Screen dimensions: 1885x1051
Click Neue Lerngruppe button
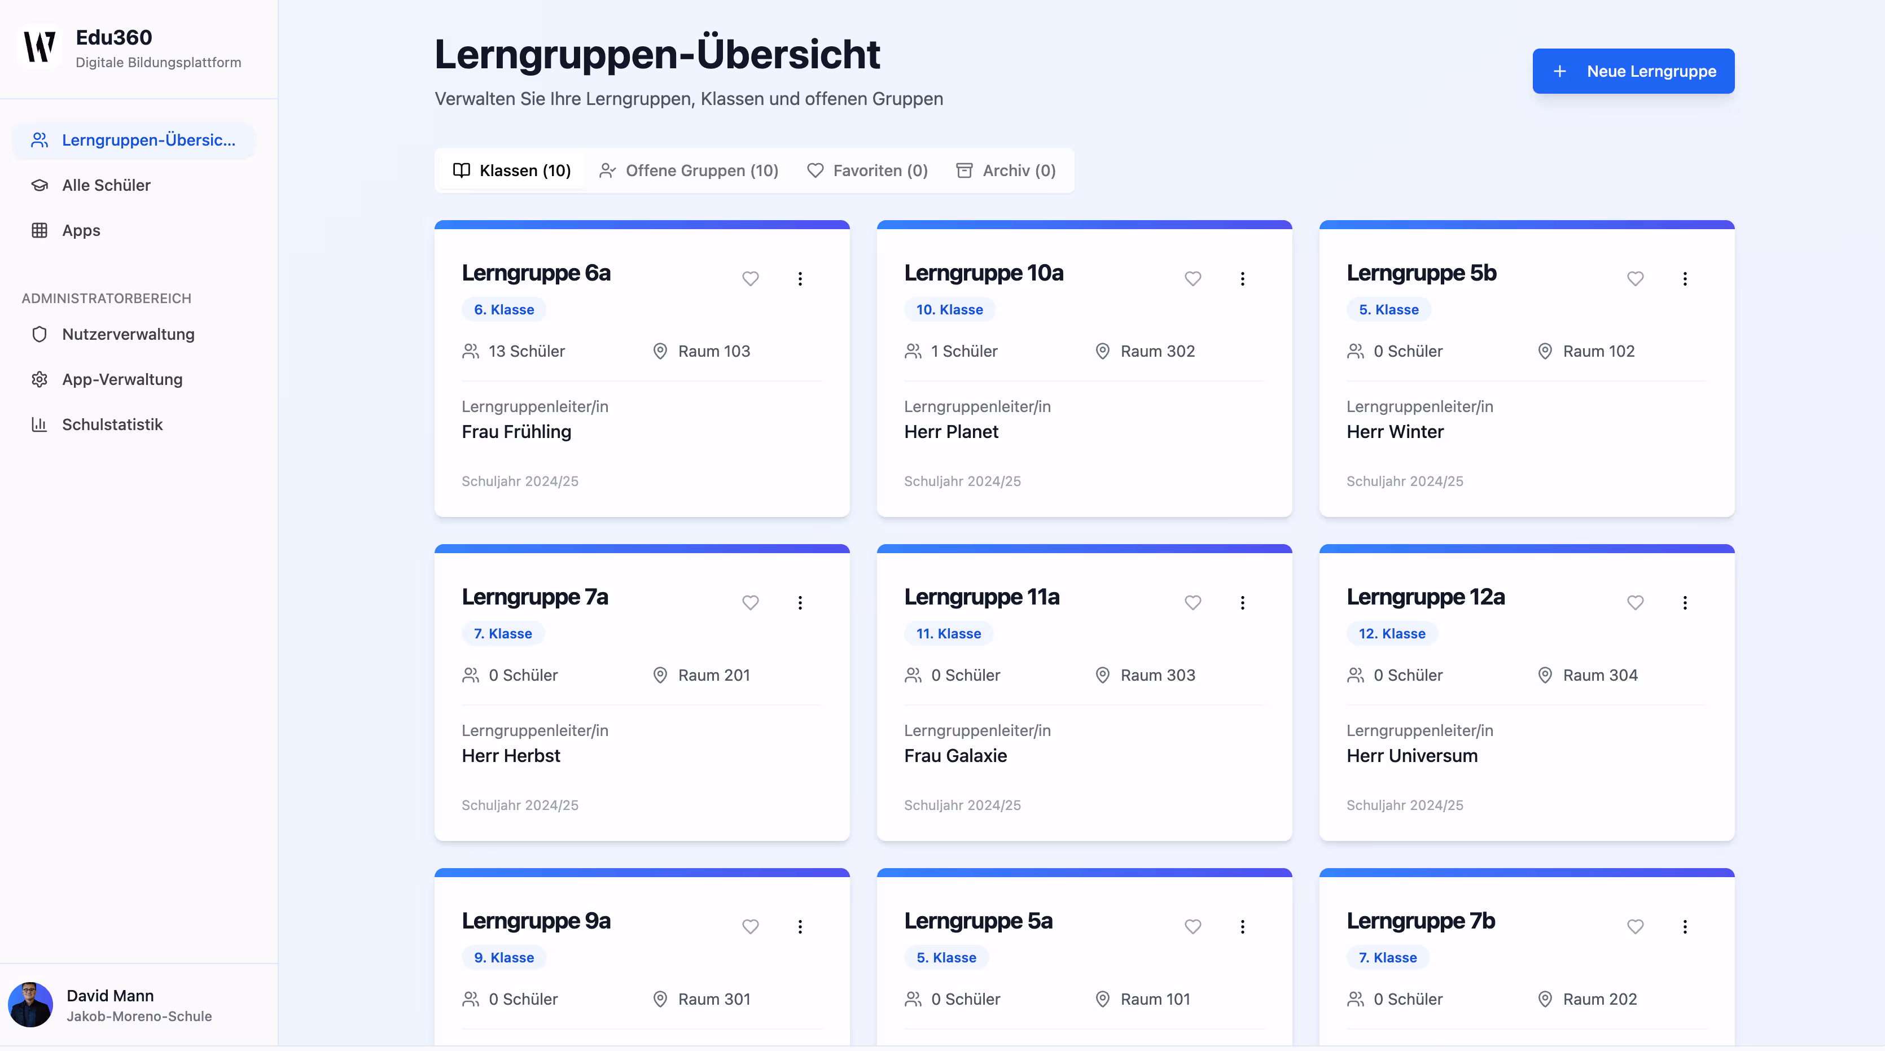click(x=1633, y=71)
